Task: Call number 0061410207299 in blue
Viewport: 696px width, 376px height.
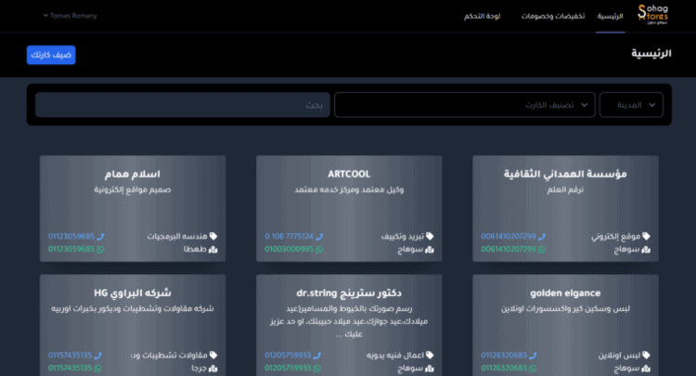Action: pos(509,236)
